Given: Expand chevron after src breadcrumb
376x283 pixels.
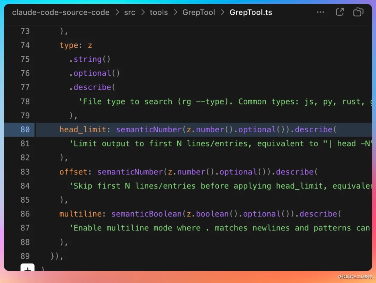Looking at the screenshot, I should [143, 12].
